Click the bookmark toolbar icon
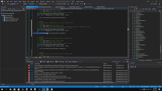 pos(84,4)
